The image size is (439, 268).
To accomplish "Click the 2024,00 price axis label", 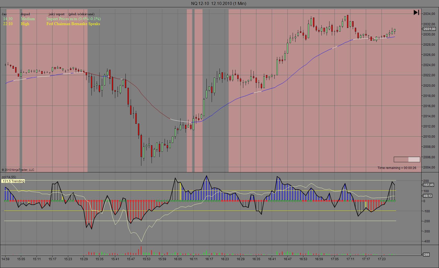I will [429, 65].
